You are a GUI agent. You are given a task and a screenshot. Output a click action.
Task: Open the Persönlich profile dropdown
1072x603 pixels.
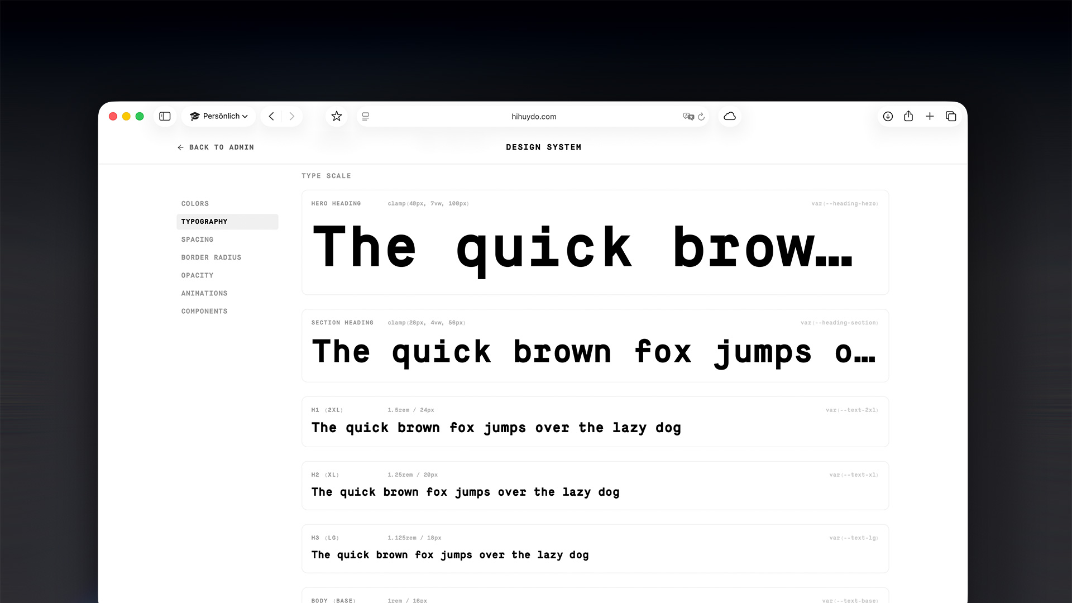click(218, 116)
